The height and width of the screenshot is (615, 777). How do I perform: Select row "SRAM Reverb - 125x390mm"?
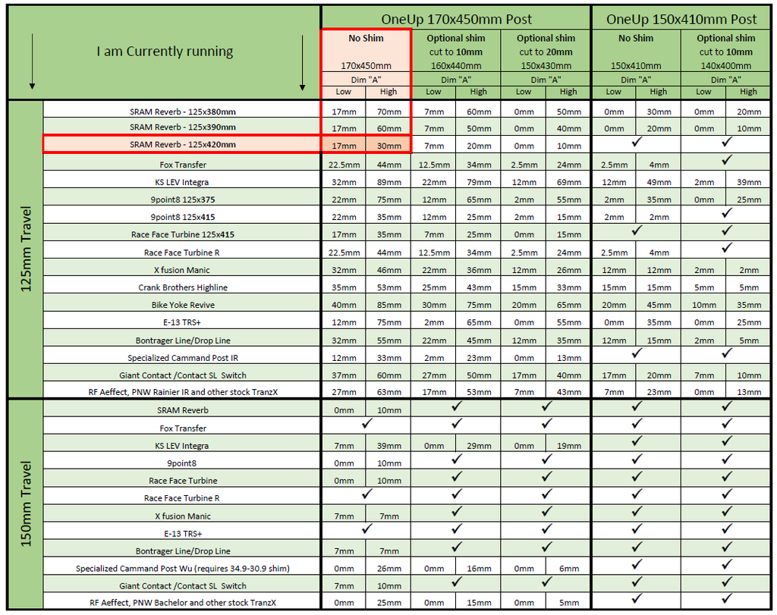pos(181,126)
